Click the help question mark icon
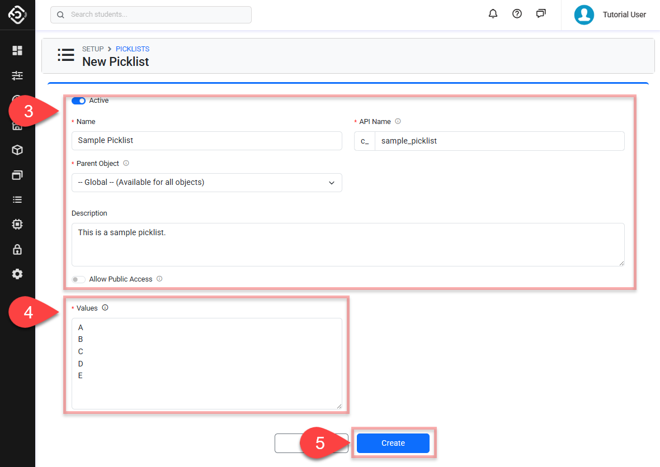Viewport: 660px width, 467px height. click(517, 14)
